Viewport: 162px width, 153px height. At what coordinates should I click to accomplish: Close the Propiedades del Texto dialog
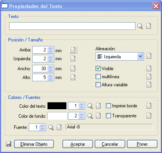pyautogui.click(x=156, y=6)
